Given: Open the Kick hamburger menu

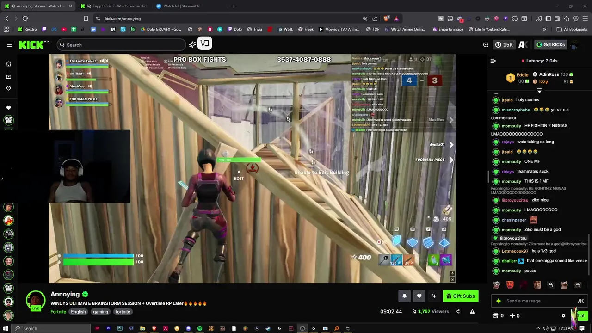Looking at the screenshot, I should click(10, 45).
